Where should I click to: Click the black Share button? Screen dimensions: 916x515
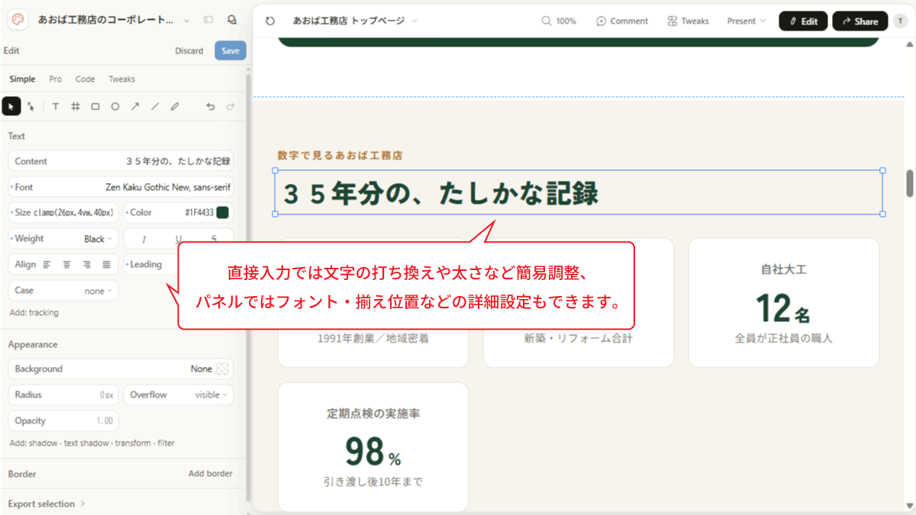860,21
